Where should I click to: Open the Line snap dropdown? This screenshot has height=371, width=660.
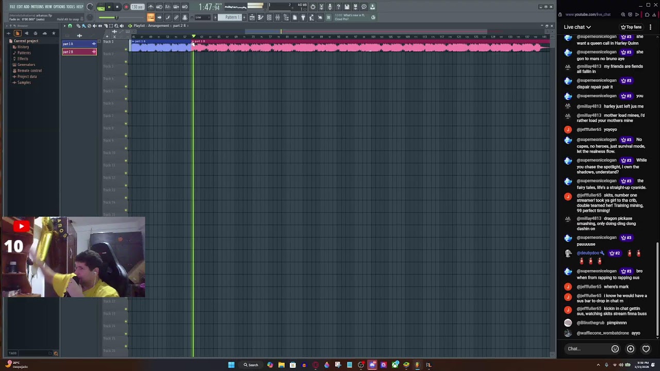203,17
